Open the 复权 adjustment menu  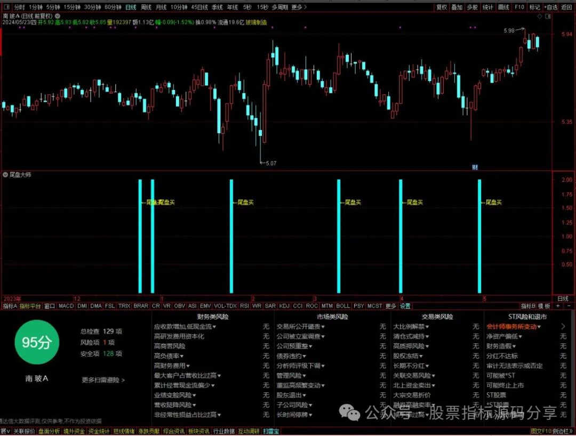click(442, 7)
